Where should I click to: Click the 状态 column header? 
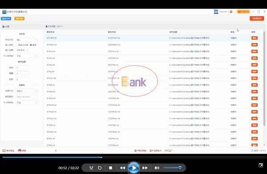[232, 32]
